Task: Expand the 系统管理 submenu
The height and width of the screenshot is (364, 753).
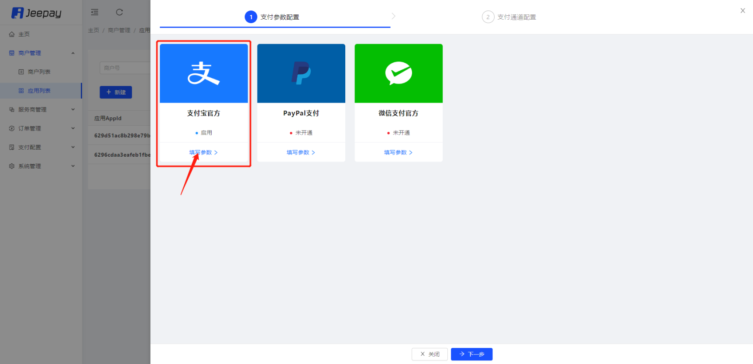Action: 73,166
